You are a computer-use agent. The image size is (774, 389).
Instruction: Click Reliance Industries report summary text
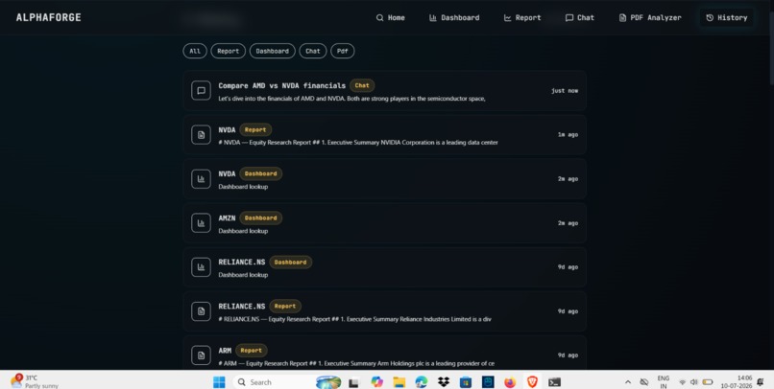tap(354, 319)
